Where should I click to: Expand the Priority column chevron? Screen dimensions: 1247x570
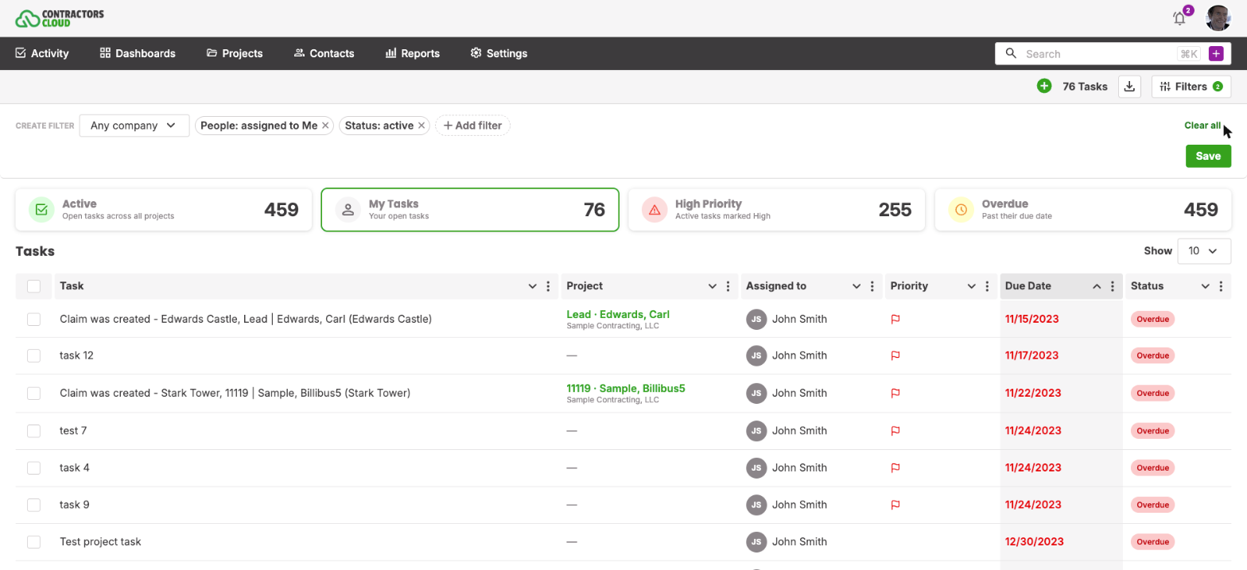click(972, 286)
